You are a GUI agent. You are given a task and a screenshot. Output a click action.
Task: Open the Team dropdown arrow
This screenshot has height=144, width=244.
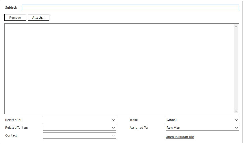tap(236, 120)
